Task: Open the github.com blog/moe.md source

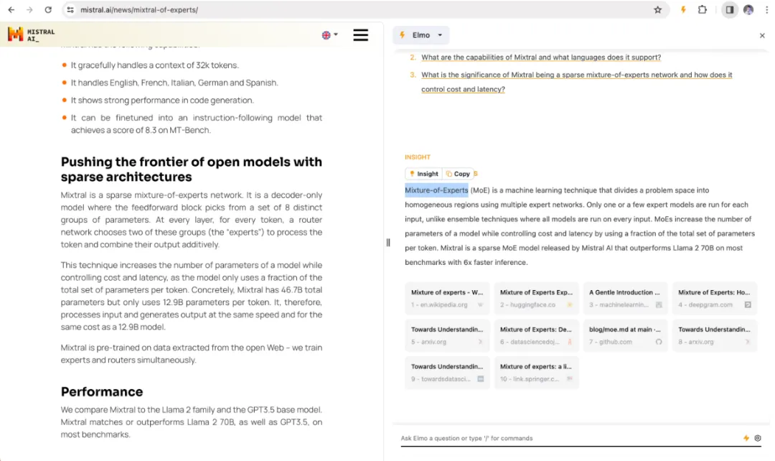Action: pyautogui.click(x=625, y=335)
